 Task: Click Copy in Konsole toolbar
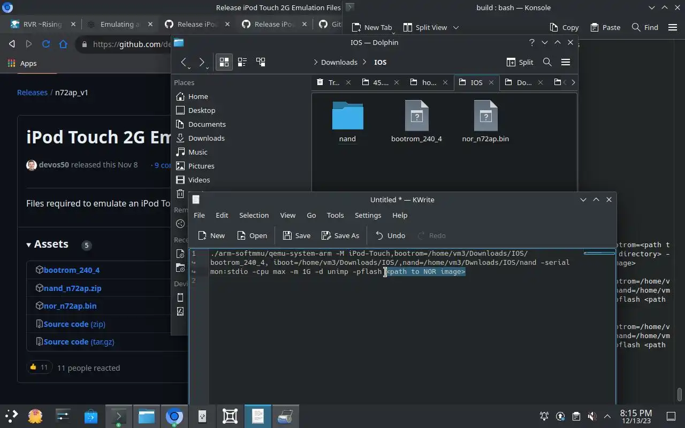point(564,27)
